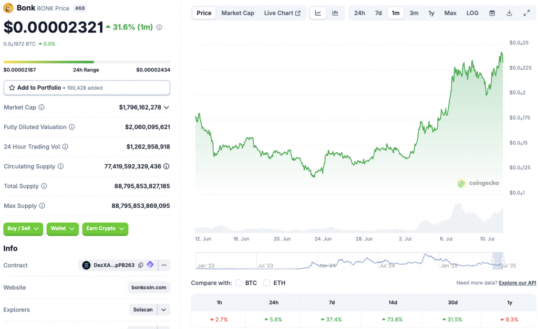Open the Buy / Sell dropdown
The image size is (538, 329).
[23, 229]
